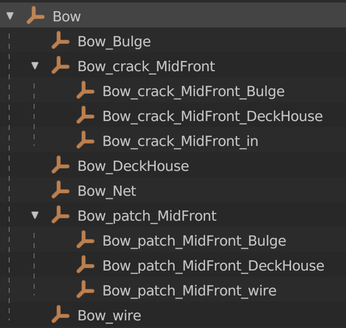This screenshot has height=328, width=346.
Task: Click the Bow_patch_MidFront_wire empty icon
Action: [85, 289]
